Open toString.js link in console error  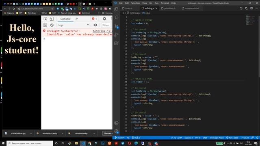102,31
